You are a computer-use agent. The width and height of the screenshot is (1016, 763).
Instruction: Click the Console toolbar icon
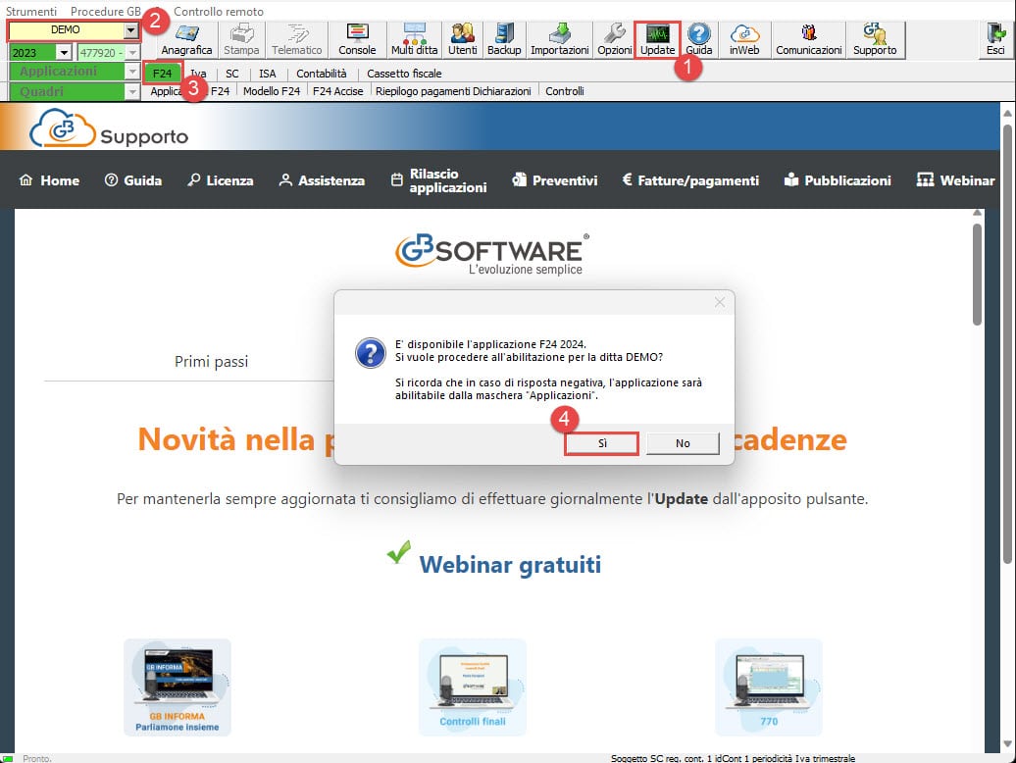(357, 39)
